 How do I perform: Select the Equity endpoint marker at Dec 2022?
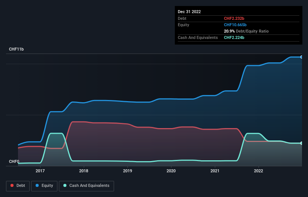click(302, 57)
